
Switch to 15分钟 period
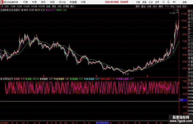click(26, 6)
